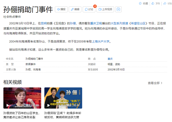The width and height of the screenshot is (172, 122).
Task: Click the star 收藏 favorite icon
Action: pos(140,3)
